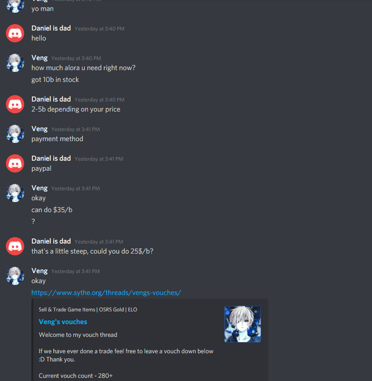Click the "can do $35/b" message text
372x381 pixels.
click(52, 210)
